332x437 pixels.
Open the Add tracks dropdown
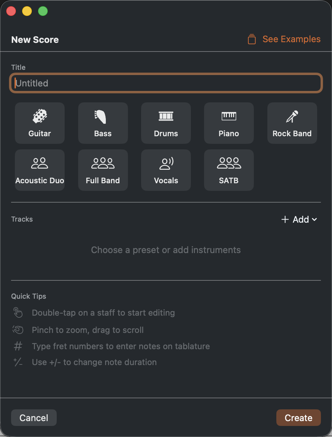pyautogui.click(x=299, y=220)
